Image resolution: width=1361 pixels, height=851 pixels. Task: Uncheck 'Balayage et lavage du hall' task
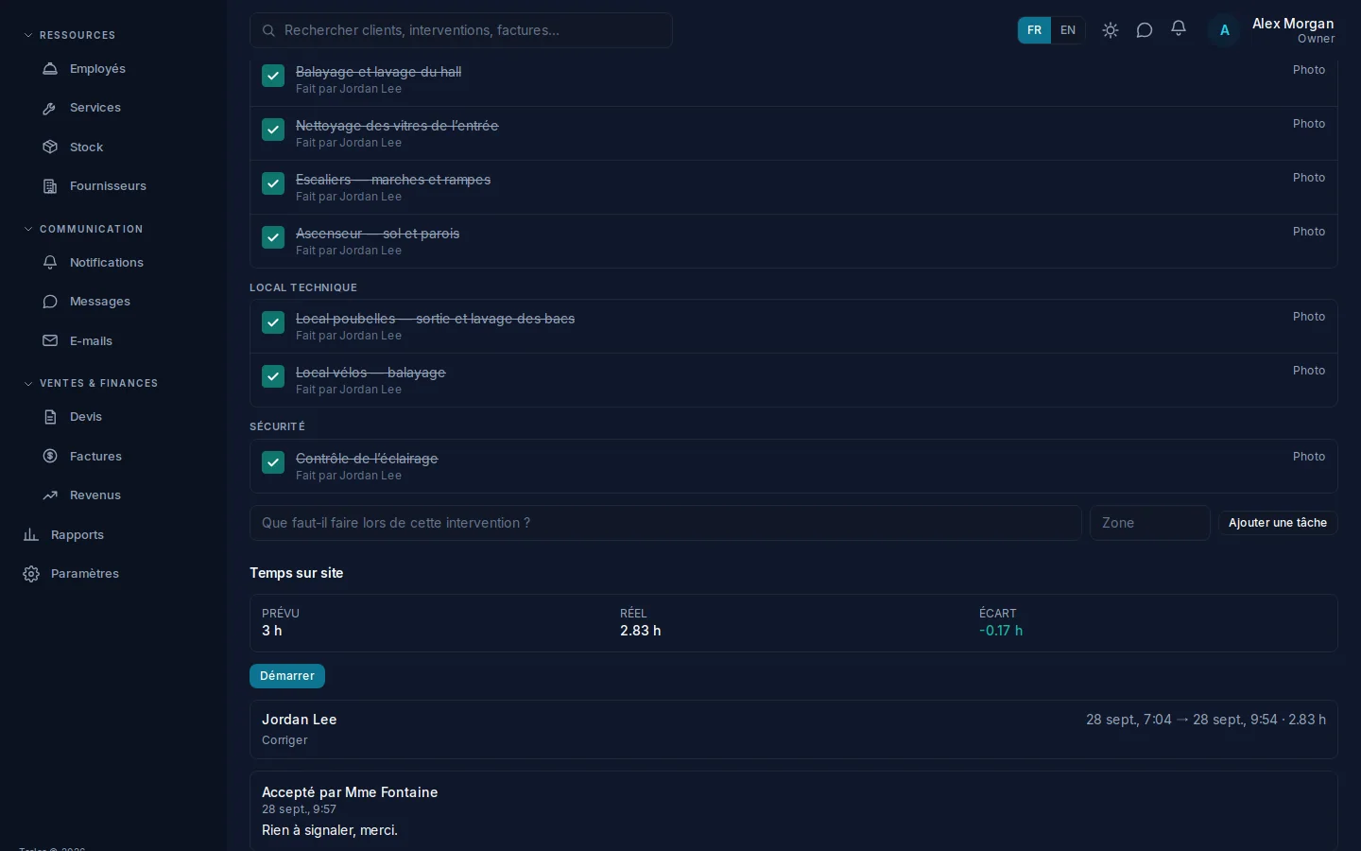pos(273,76)
